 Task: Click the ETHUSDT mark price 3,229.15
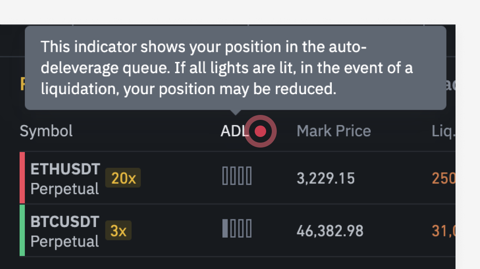tap(325, 178)
